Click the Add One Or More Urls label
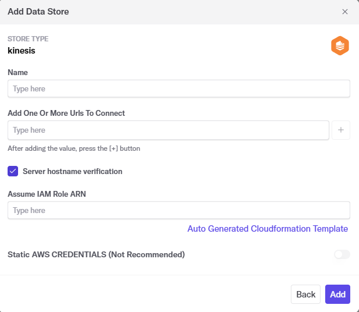This screenshot has height=312, width=359. click(66, 113)
